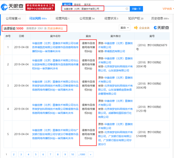
Task: Click the next page arrow button
Action: 91,154
